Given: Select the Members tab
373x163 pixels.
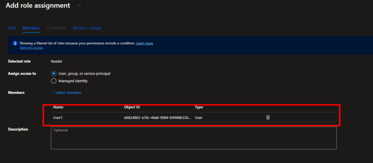Looking at the screenshot, I should [x=31, y=28].
